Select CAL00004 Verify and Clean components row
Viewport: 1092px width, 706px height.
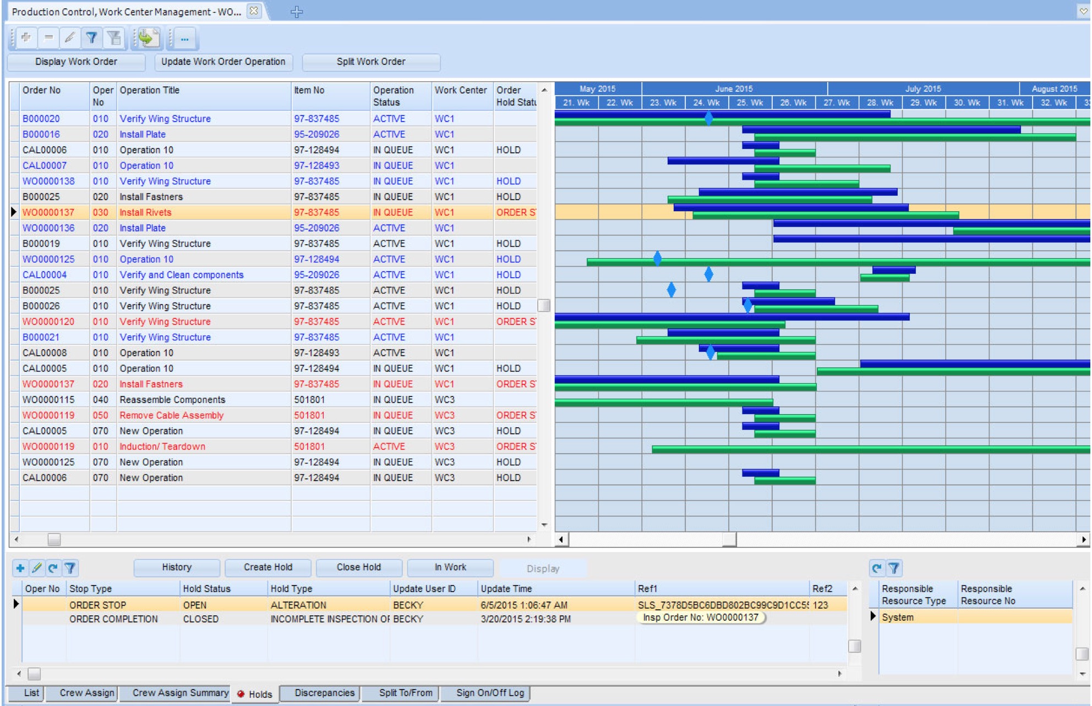coord(273,275)
